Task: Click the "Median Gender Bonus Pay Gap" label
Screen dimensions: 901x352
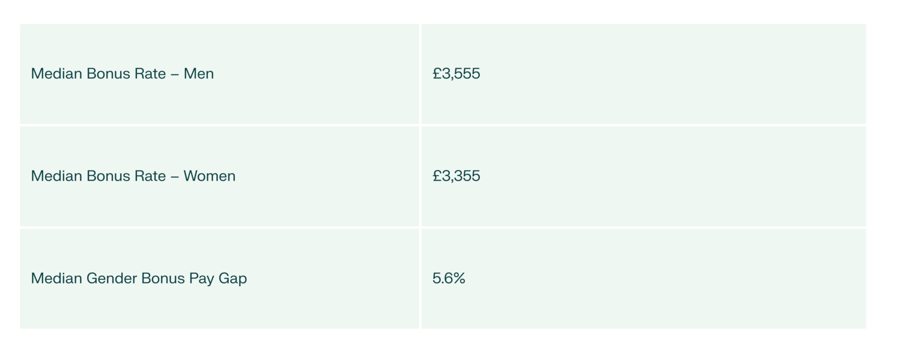Action: click(x=139, y=279)
